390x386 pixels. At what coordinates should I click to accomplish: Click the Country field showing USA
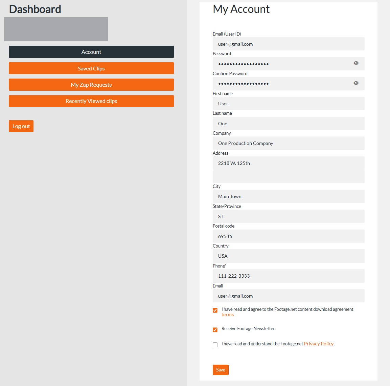click(x=289, y=256)
